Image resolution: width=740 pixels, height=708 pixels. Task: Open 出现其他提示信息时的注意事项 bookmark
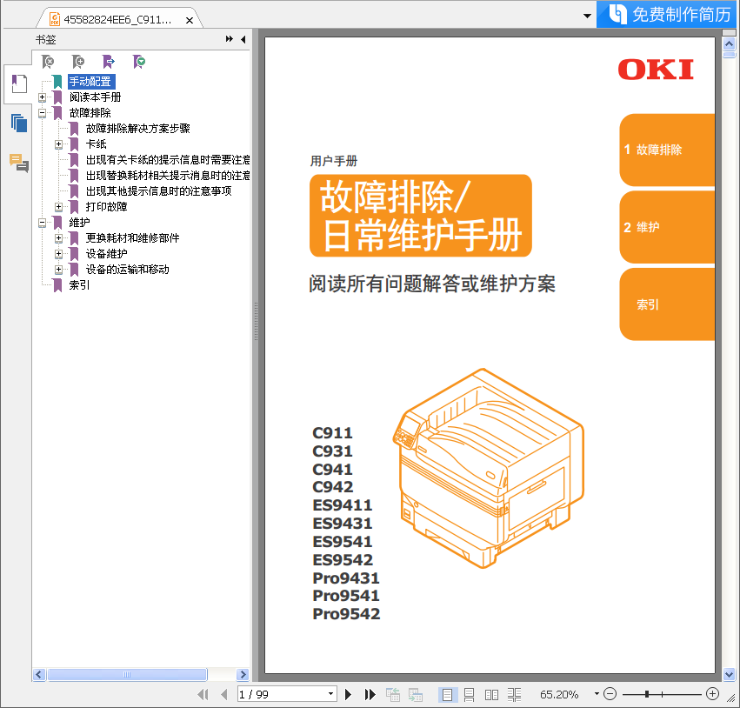(158, 190)
